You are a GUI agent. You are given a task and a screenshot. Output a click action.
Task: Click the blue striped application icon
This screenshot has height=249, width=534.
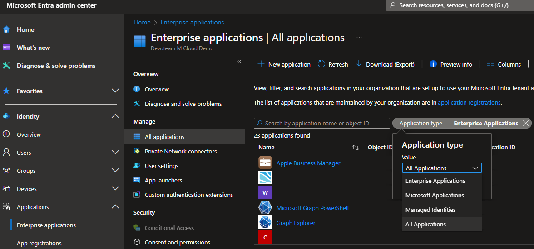(265, 177)
